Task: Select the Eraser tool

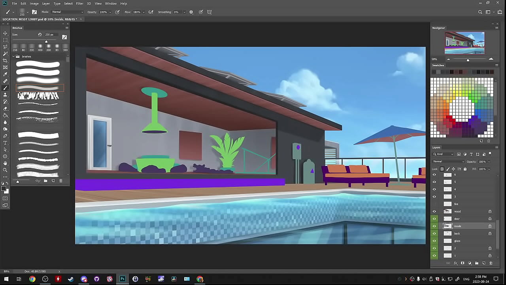Action: pos(5,108)
